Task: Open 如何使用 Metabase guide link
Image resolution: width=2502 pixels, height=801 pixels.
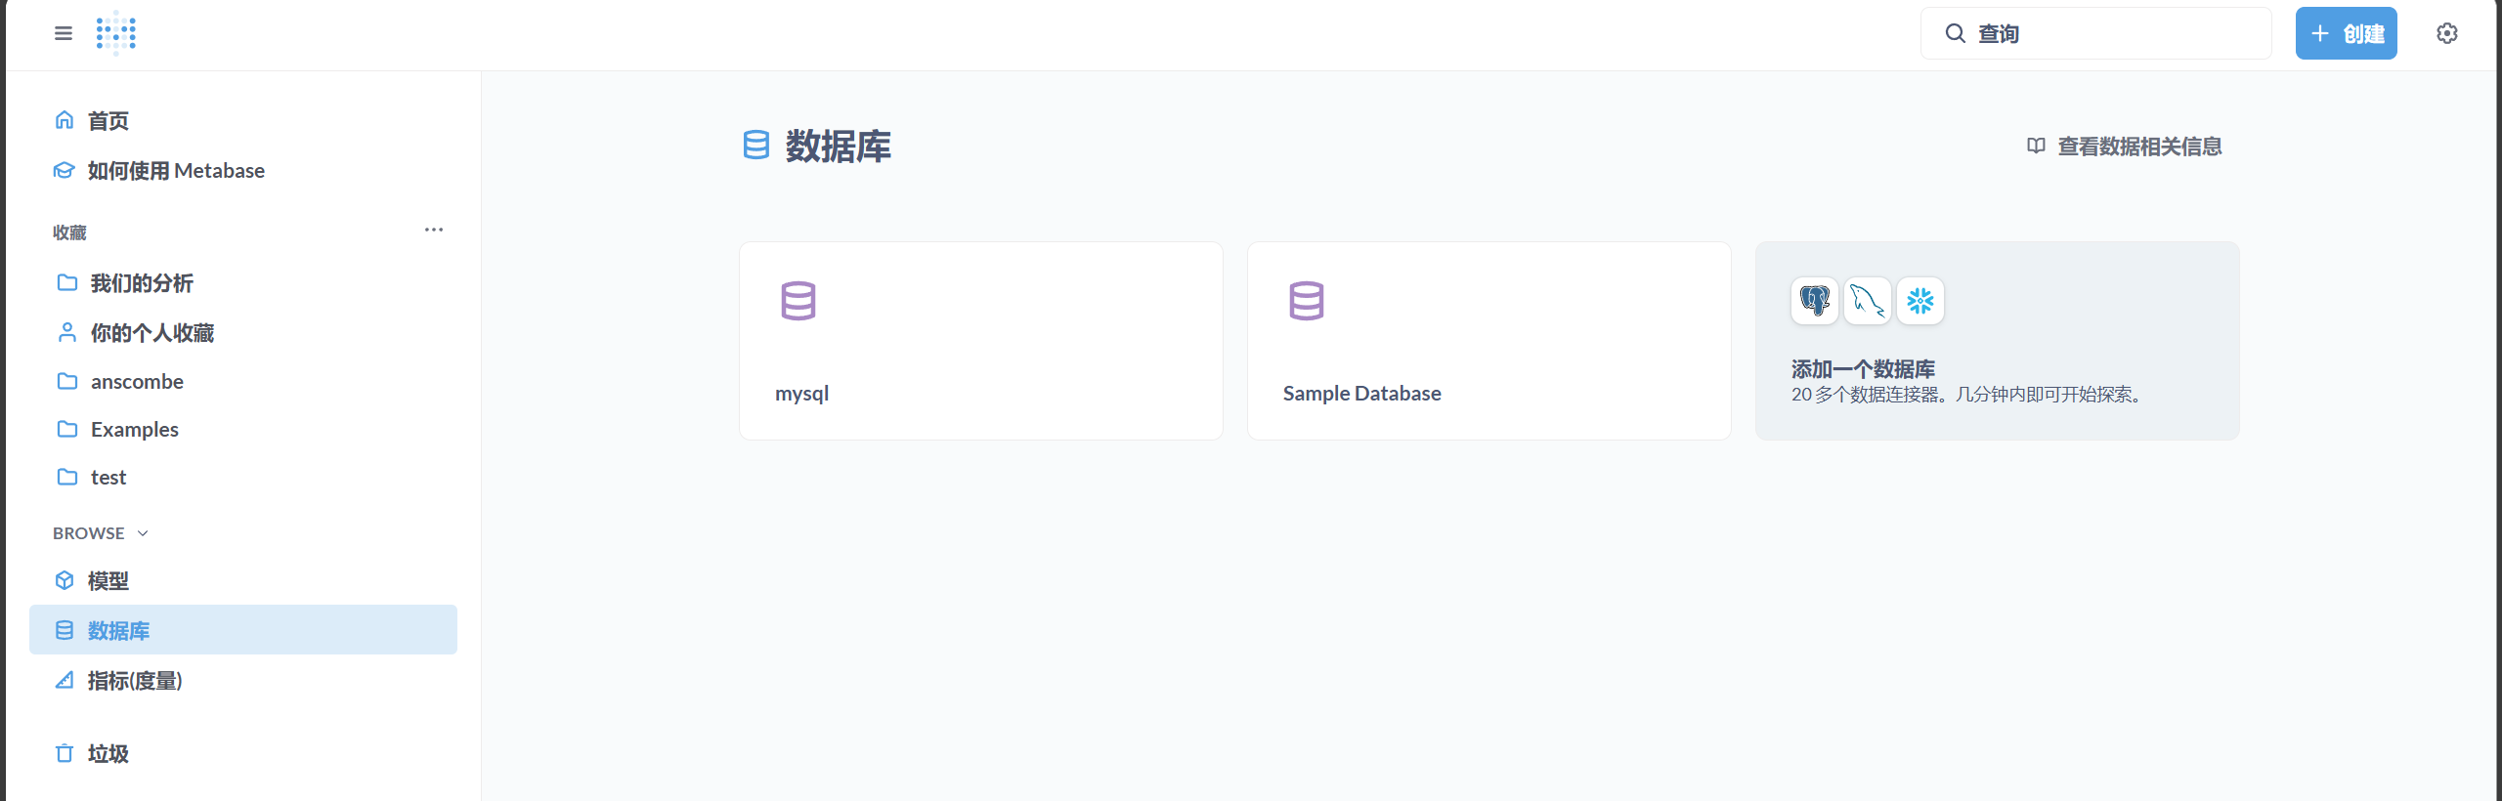Action: point(176,171)
